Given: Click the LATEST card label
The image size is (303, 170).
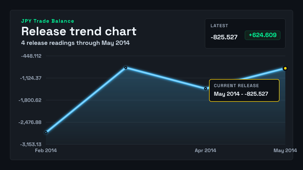Looking at the screenshot, I should (x=219, y=26).
